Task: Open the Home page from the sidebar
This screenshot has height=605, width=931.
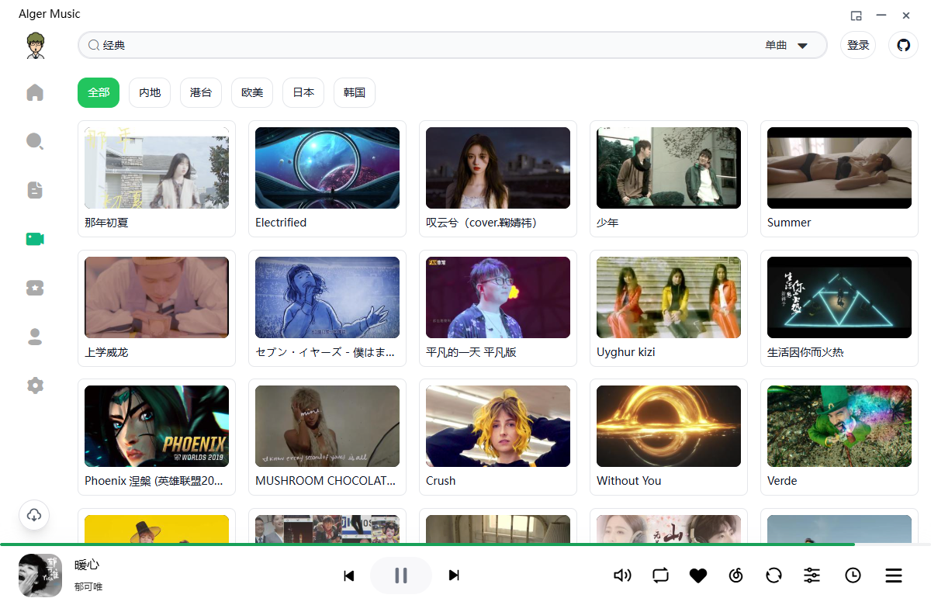Action: (x=35, y=93)
